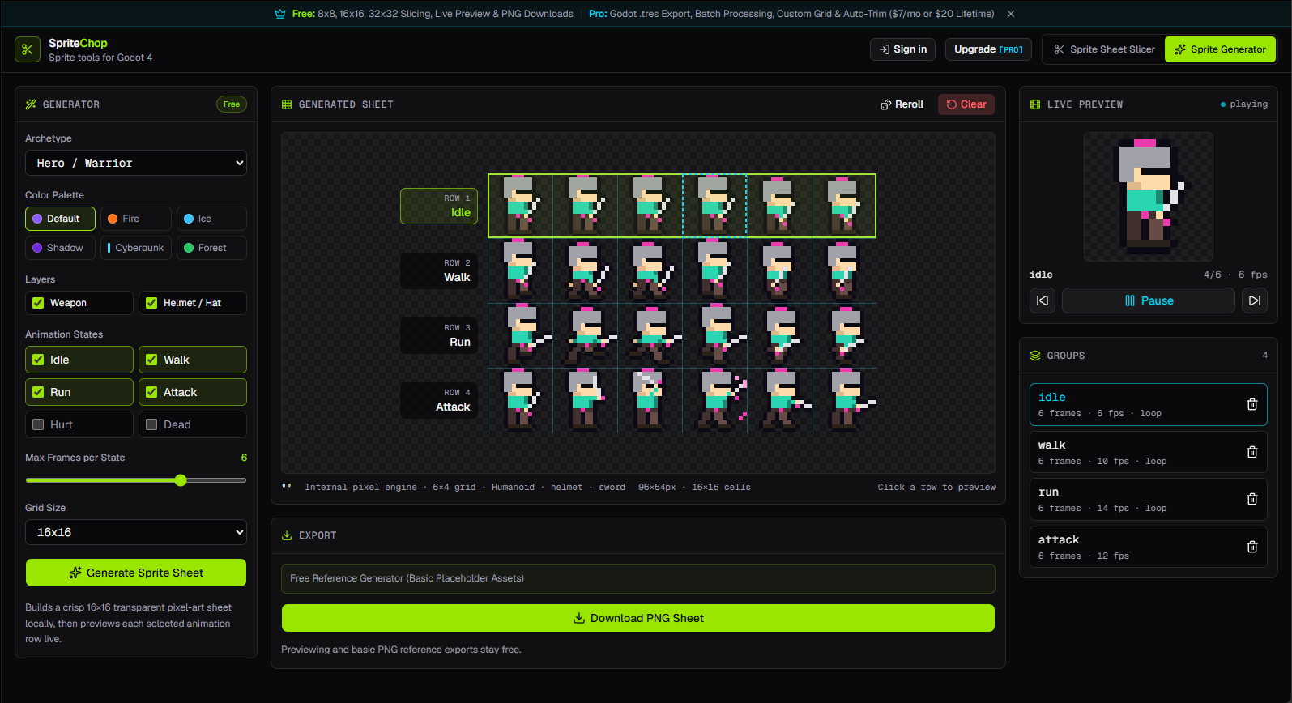The width and height of the screenshot is (1292, 703).
Task: Click the Sign in button
Action: (902, 49)
